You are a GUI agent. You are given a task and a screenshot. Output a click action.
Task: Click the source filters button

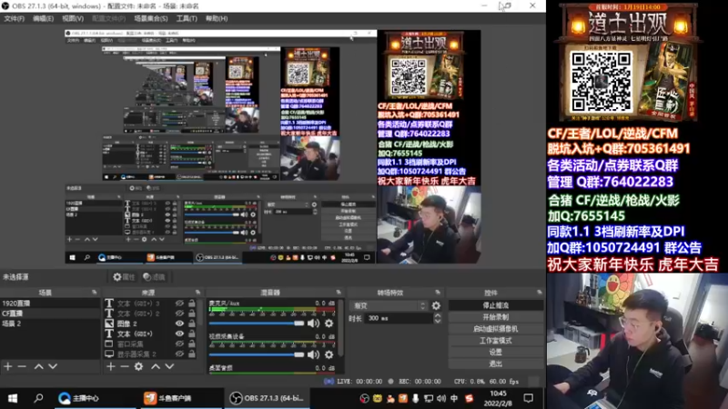[154, 277]
